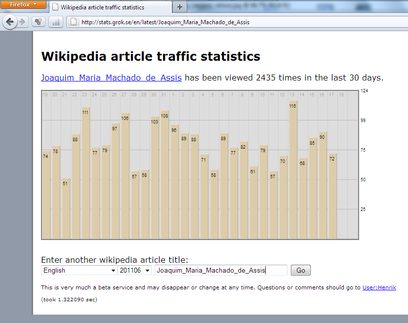Expand the 201106 month dropdown
Viewport: 408px width, 323px height.
click(134, 270)
